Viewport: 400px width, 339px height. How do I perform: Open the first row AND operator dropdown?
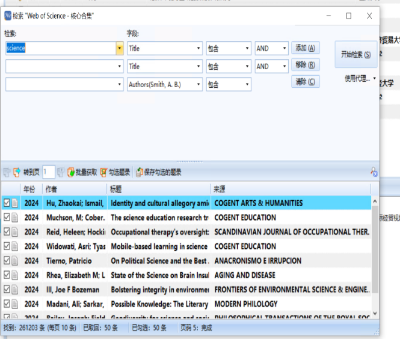284,49
